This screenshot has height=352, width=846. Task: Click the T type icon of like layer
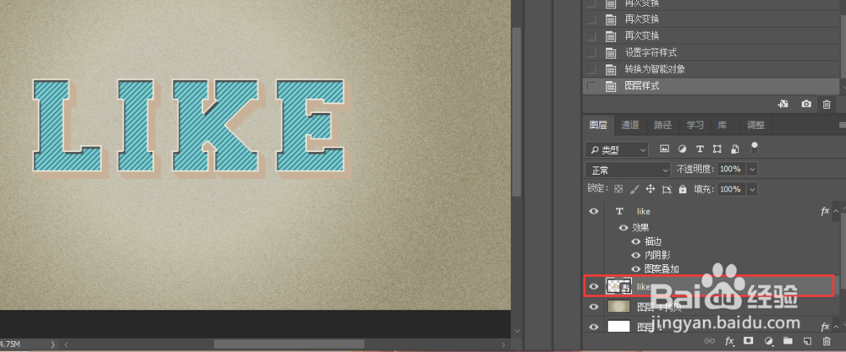point(619,212)
